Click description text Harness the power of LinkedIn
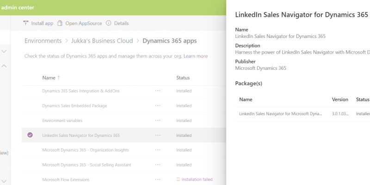Viewport: 370px width, 185px height. point(302,52)
